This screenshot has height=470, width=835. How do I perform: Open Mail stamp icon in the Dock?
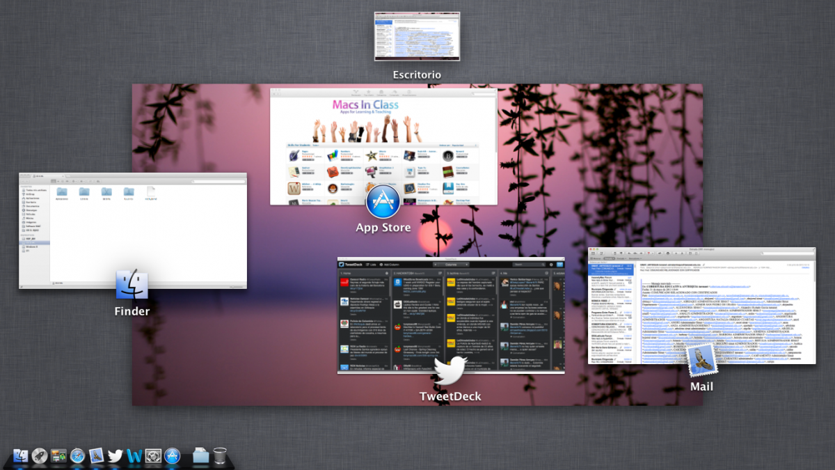pyautogui.click(x=97, y=456)
